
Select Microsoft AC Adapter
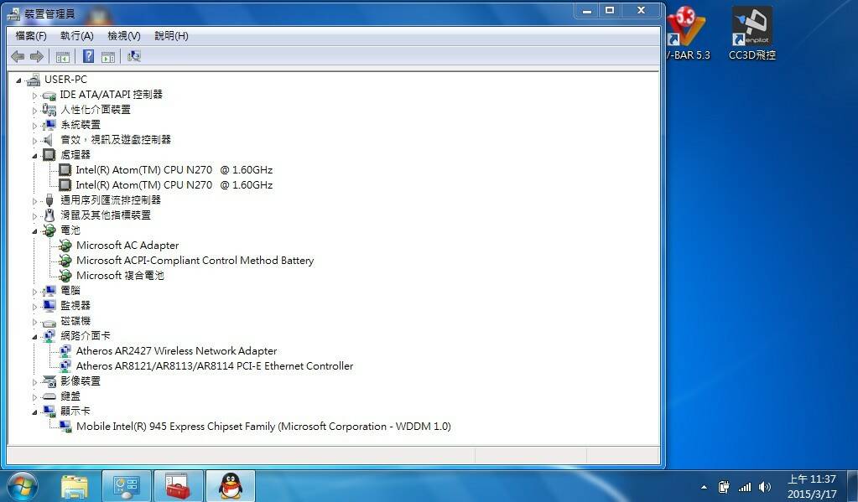pyautogui.click(x=127, y=246)
